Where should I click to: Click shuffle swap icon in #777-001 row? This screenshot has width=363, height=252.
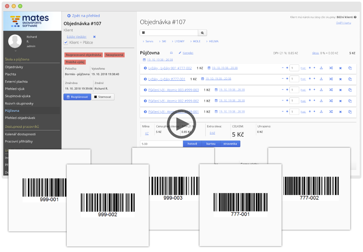[331, 79]
